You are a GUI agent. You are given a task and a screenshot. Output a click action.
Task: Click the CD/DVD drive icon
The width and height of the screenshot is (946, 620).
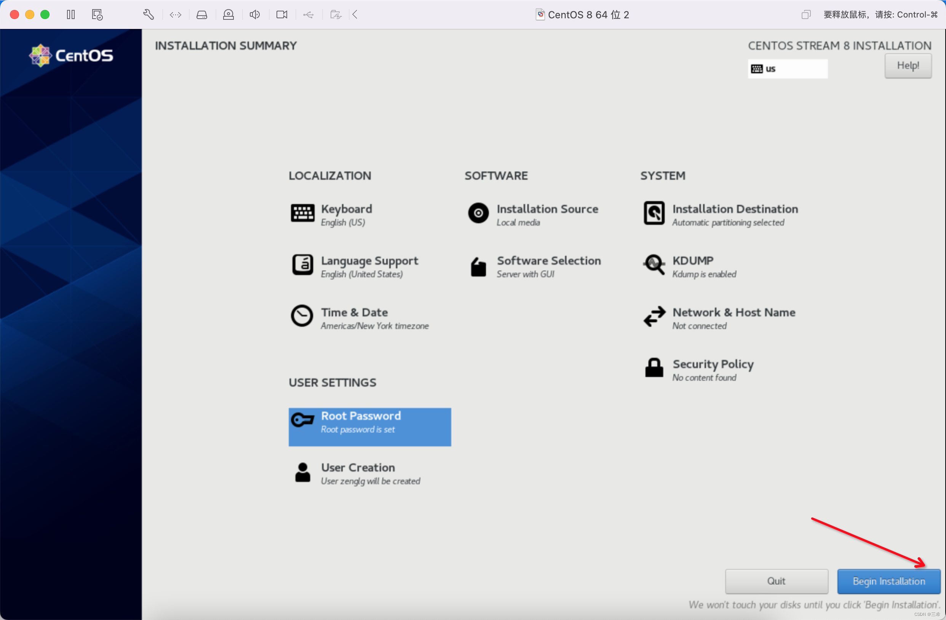(228, 14)
